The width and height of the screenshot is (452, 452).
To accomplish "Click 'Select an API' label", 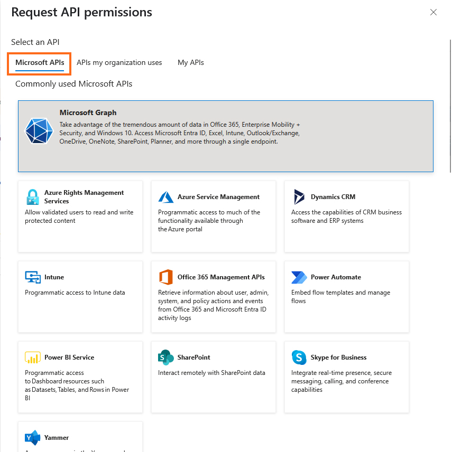I will pyautogui.click(x=35, y=42).
